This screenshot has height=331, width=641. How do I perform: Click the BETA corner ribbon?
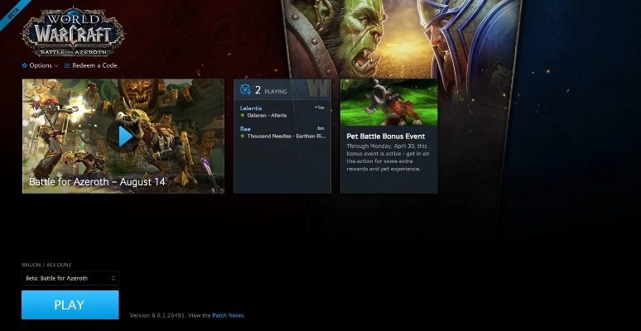(8, 8)
